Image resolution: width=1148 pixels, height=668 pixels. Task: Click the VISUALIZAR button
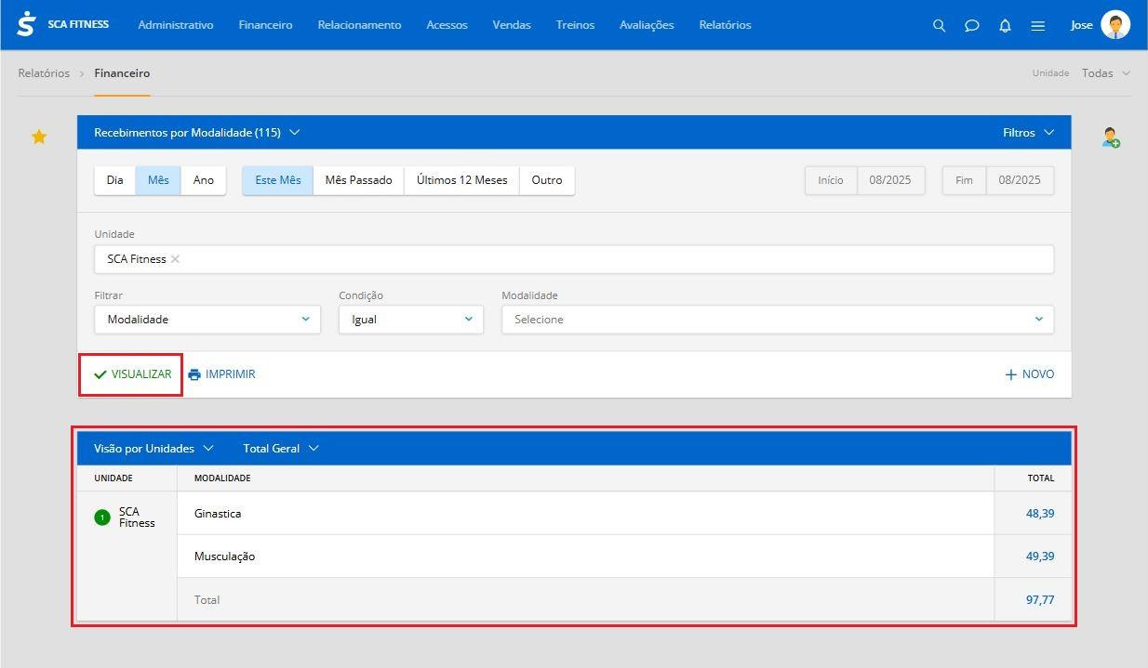point(132,374)
